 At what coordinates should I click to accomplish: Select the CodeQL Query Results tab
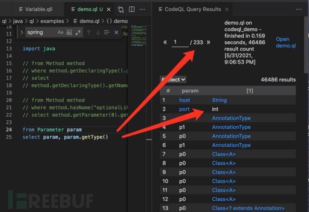(x=193, y=9)
